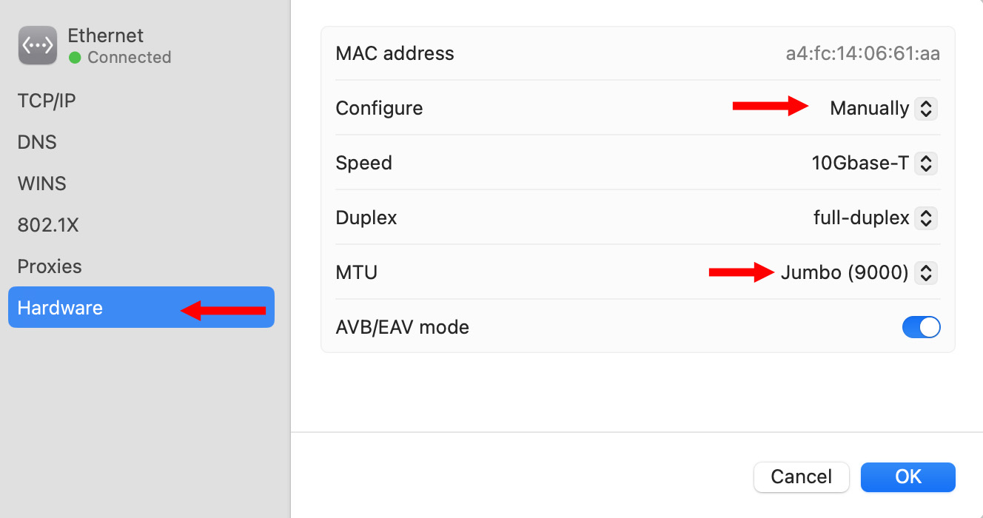Click the Configure stepper arrows icon
This screenshot has height=518, width=983.
coord(925,109)
